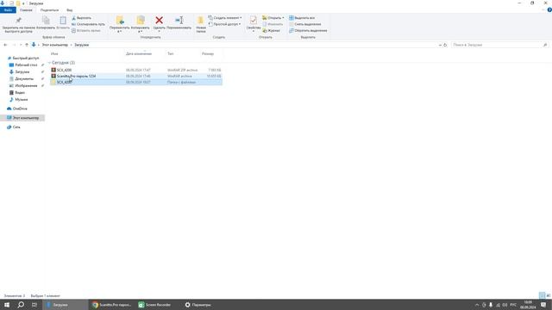This screenshot has width=552, height=310.
Task: Click the New folder icon
Action: tap(201, 21)
